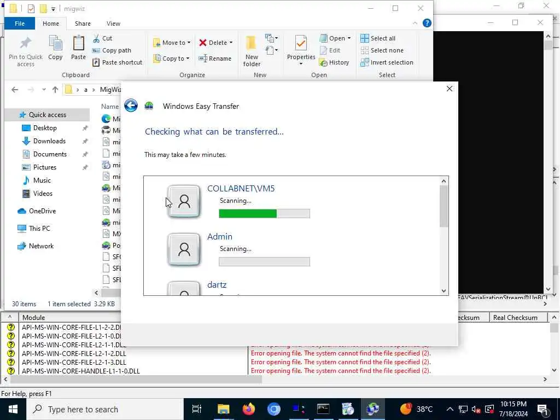Click the Windows Easy Transfer back arrow
This screenshot has width=560, height=420.
[x=131, y=106]
